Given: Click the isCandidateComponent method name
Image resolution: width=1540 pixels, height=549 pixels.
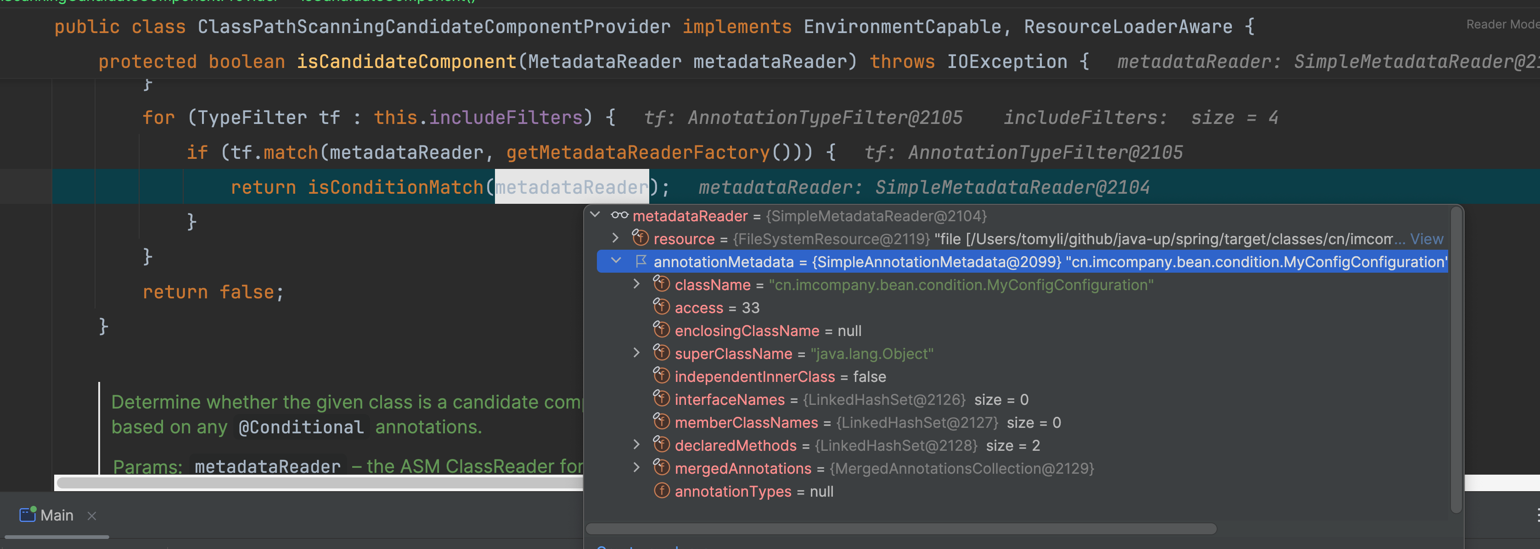Looking at the screenshot, I should tap(406, 62).
